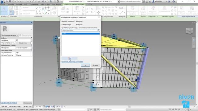Select the Ellipse draw tool
198x111 pixels.
point(40,13)
